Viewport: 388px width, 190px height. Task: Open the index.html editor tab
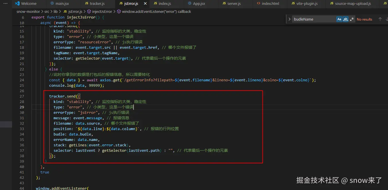tap(271, 3)
